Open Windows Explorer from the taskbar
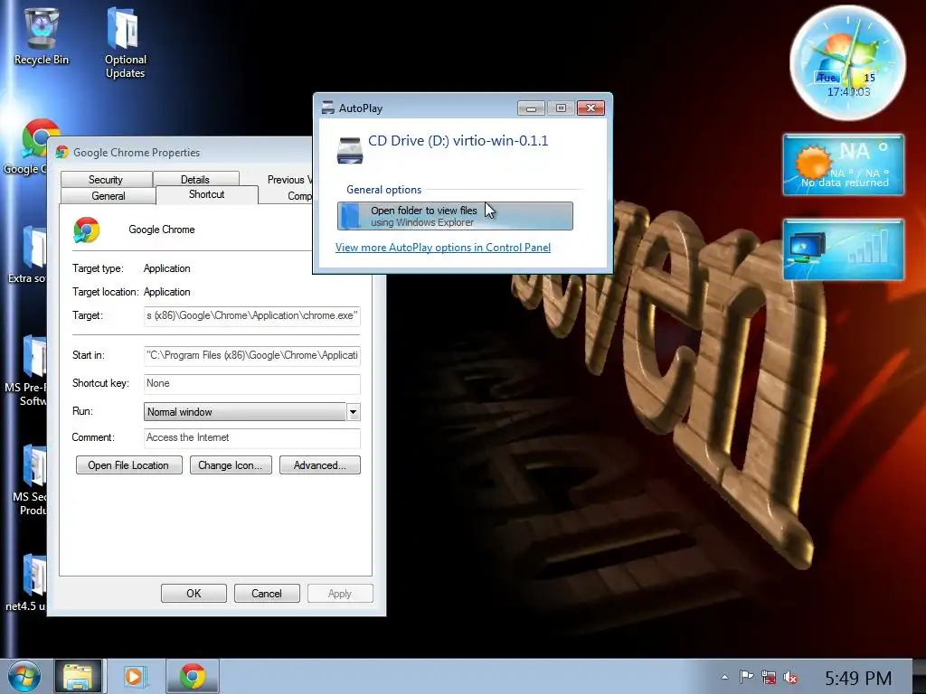Image resolution: width=926 pixels, height=694 pixels. pyautogui.click(x=78, y=676)
